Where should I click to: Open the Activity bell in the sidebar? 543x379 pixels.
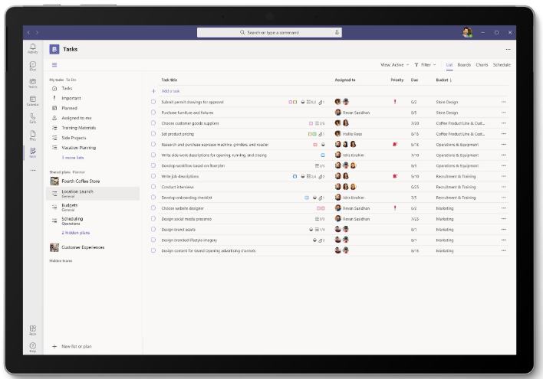(x=32, y=48)
